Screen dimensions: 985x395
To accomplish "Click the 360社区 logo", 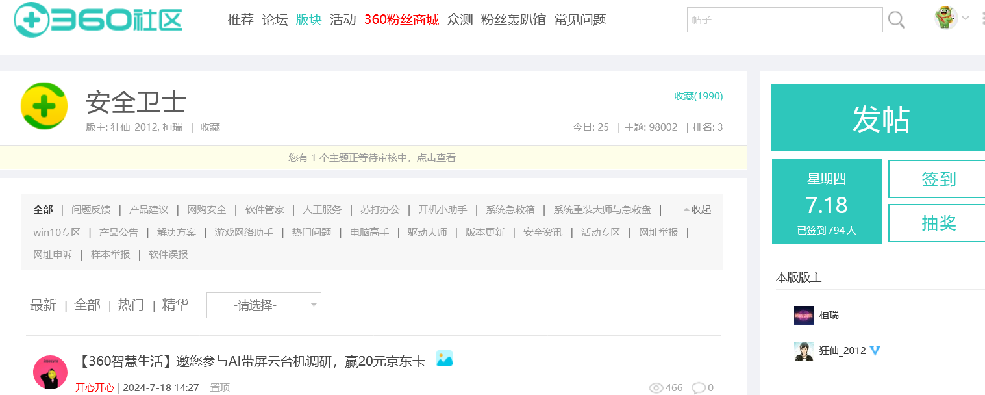I will coord(98,19).
